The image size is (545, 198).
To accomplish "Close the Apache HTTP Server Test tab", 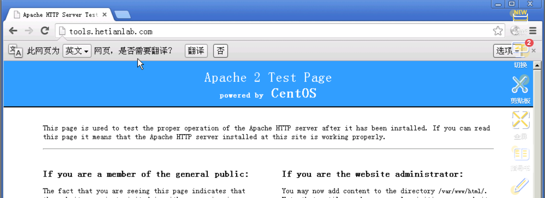I will click(104, 14).
